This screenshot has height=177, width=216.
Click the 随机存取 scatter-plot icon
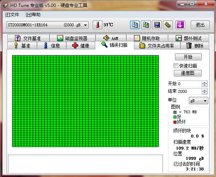137,38
